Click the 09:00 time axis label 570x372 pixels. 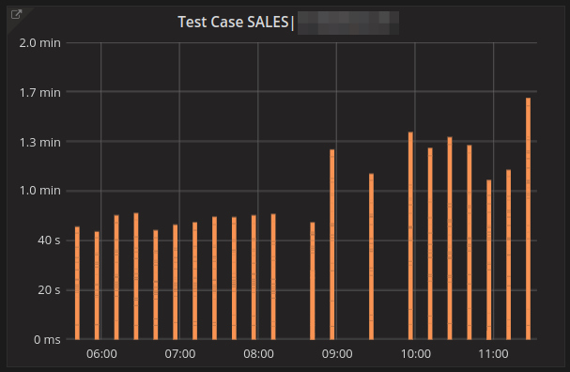[337, 354]
